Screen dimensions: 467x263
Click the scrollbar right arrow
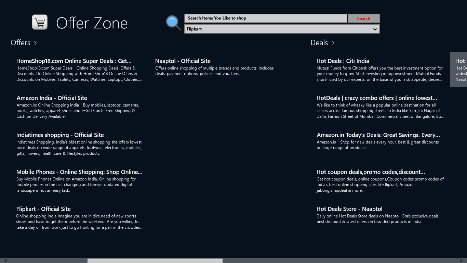(462, 261)
